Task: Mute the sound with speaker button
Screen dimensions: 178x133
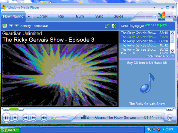Action: tap(44, 118)
